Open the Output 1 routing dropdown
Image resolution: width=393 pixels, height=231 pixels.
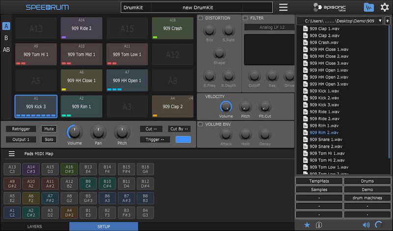[21, 139]
